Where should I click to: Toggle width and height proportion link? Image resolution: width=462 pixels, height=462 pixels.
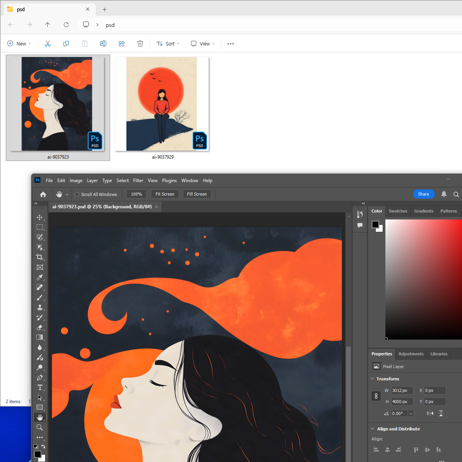pos(376,396)
